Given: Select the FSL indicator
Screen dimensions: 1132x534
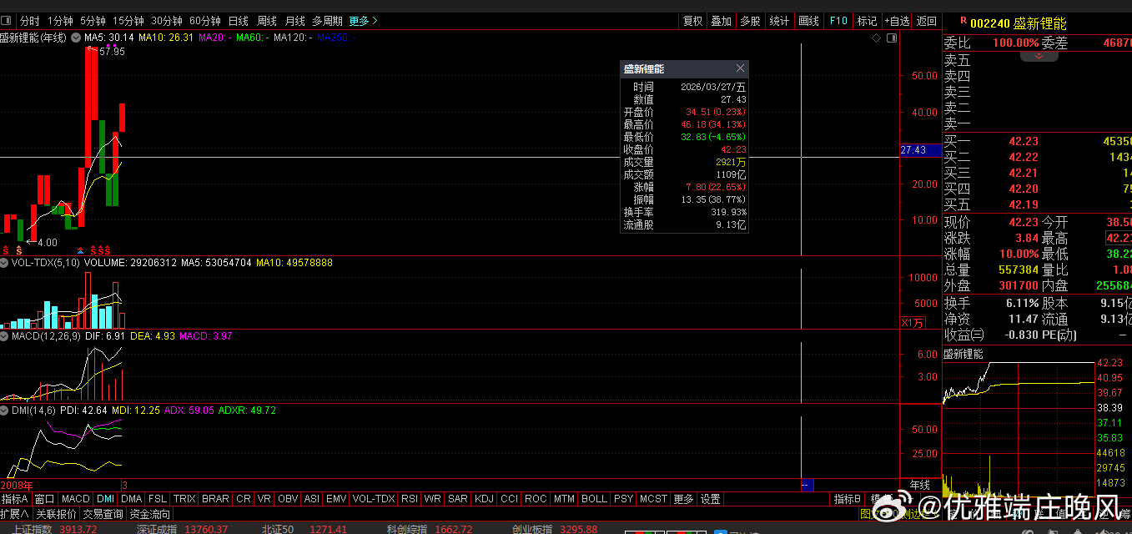Looking at the screenshot, I should tap(158, 499).
